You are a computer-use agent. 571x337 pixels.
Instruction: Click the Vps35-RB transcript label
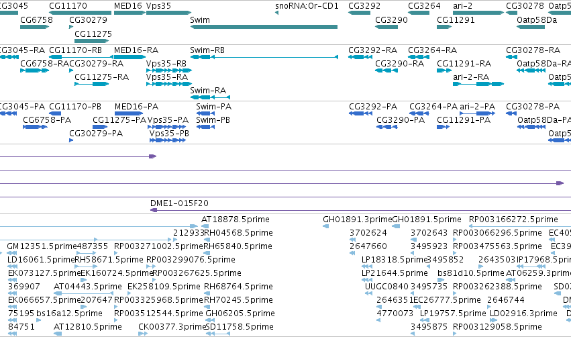(x=166, y=63)
